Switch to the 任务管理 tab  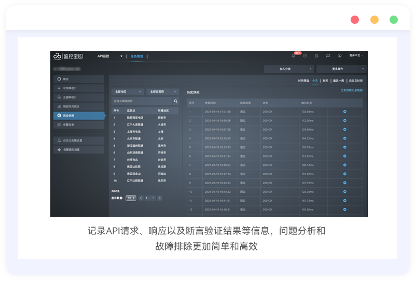pyautogui.click(x=137, y=56)
